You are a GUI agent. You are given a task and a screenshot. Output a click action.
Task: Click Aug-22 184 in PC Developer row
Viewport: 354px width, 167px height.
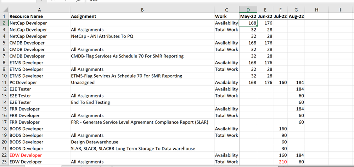tap(296, 83)
